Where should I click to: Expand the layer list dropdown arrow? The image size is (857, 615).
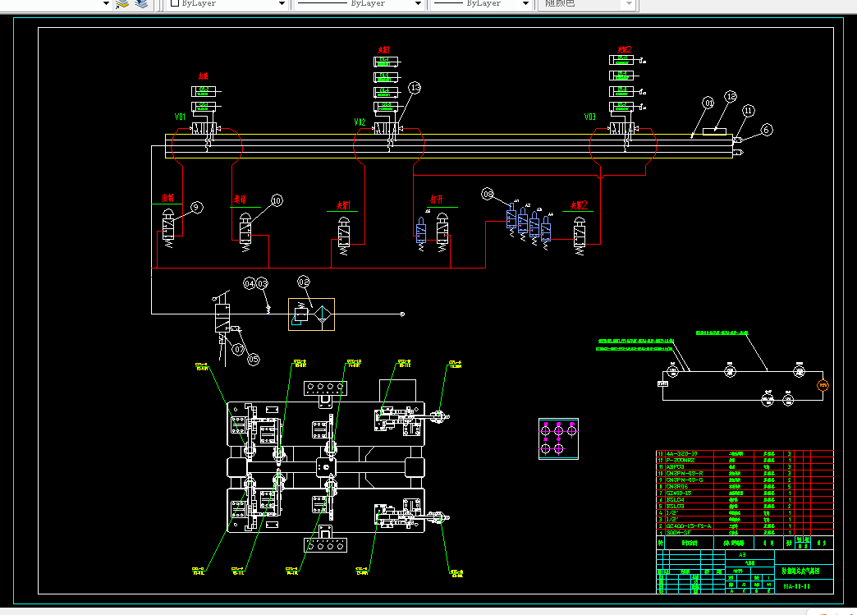106,4
